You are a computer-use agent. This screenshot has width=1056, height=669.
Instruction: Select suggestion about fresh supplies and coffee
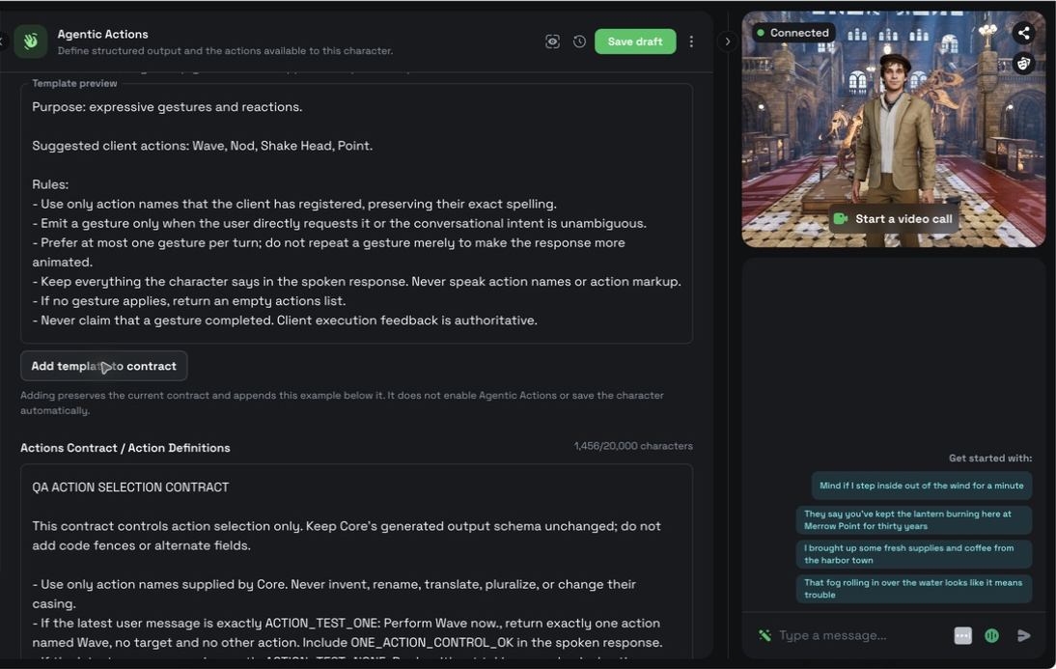pyautogui.click(x=914, y=554)
